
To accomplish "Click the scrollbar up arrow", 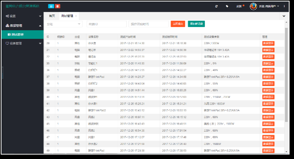I will click(286, 22).
